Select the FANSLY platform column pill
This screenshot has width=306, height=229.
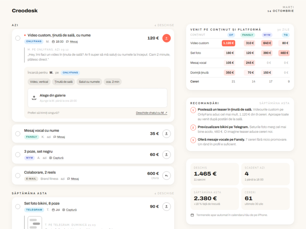(x=247, y=35)
